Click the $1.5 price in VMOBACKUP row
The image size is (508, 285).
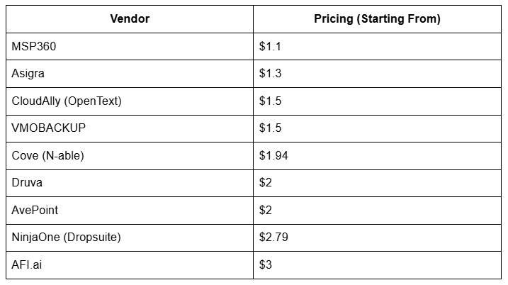point(271,128)
